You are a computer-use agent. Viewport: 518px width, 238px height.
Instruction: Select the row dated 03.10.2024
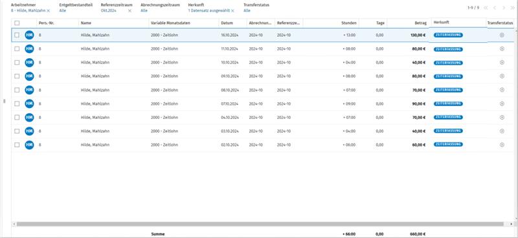pyautogui.click(x=17, y=131)
